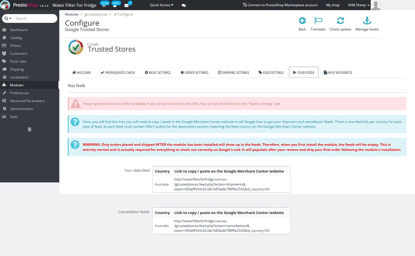Open the SAM Shetty user dropdown
415x256 pixels.
pos(358,5)
